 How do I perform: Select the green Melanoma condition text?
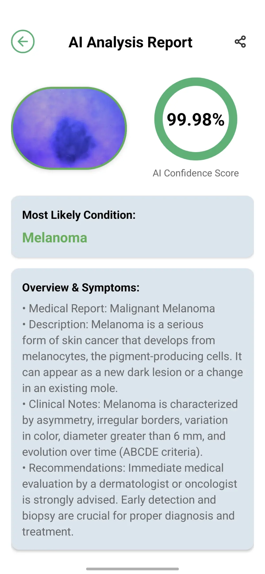[x=55, y=238]
